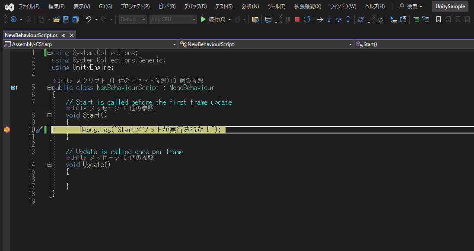Open the 編集(E) menu
Image resolution: width=474 pixels, height=251 pixels.
57,6
